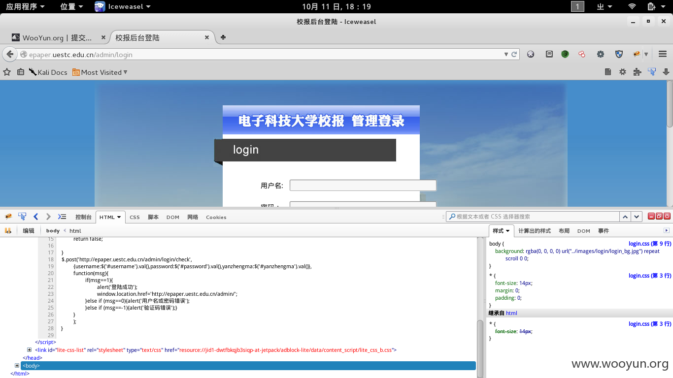Open the 应用程序 applications menu

[25, 6]
